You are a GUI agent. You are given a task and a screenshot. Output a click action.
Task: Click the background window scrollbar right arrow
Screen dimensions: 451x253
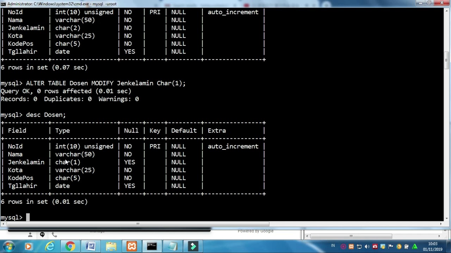[439, 236]
